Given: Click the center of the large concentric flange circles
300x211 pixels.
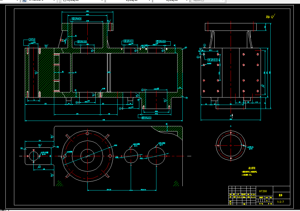Looking at the screenshot, I should (87, 156).
